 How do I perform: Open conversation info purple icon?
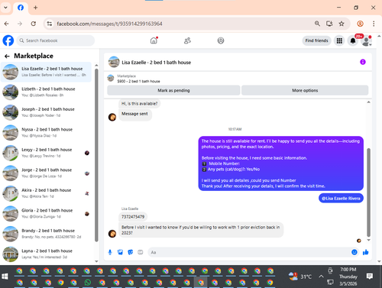(x=363, y=62)
